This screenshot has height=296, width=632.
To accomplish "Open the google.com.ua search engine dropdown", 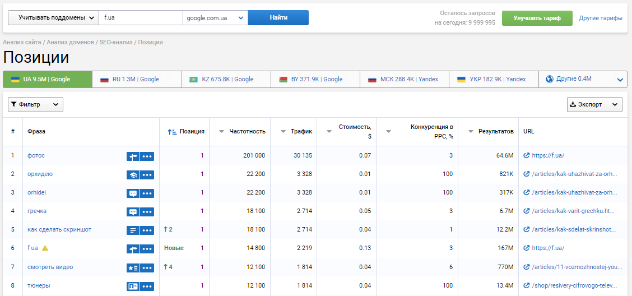I will pos(215,18).
